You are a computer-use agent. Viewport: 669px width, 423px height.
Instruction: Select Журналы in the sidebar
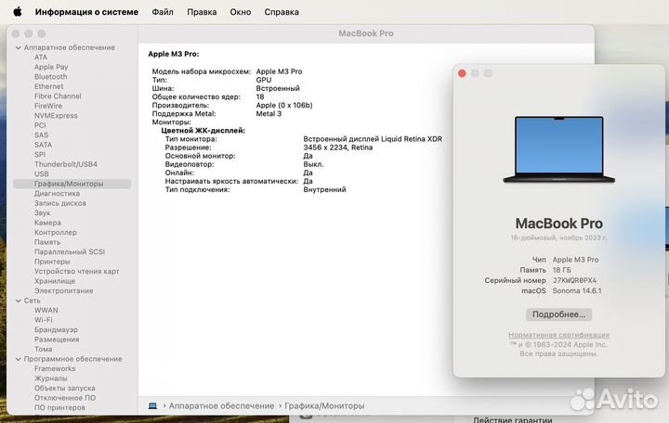pos(51,378)
